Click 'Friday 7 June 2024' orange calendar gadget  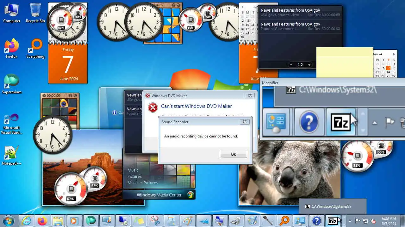68,64
